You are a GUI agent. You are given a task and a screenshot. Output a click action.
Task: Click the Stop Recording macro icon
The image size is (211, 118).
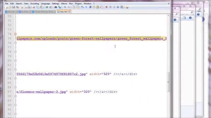[x=110, y=7]
